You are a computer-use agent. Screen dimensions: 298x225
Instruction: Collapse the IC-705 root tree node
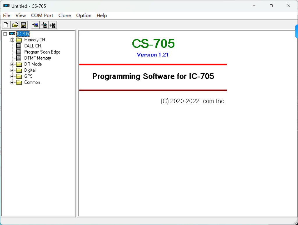5,34
